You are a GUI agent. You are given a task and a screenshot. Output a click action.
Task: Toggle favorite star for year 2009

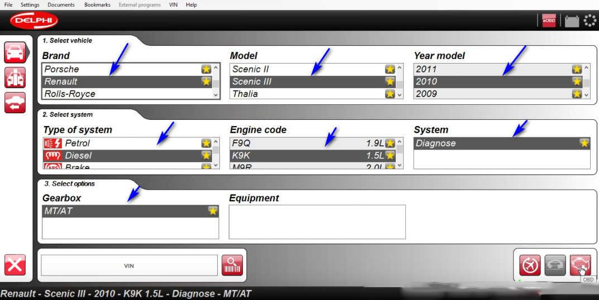click(x=577, y=94)
